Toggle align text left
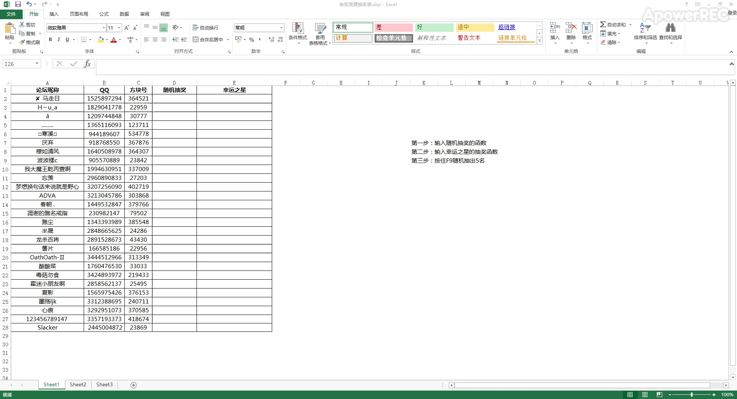The height and width of the screenshot is (399, 737). tap(147, 40)
